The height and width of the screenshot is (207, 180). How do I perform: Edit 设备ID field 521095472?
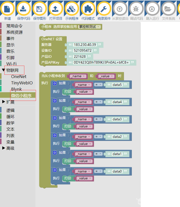pyautogui.click(x=83, y=51)
